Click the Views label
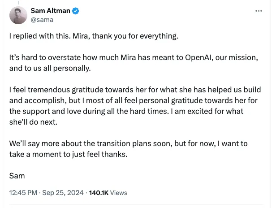 (119, 193)
